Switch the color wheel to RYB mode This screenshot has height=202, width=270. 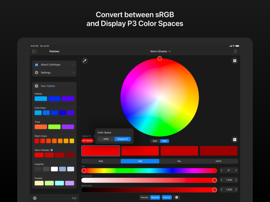164,141
